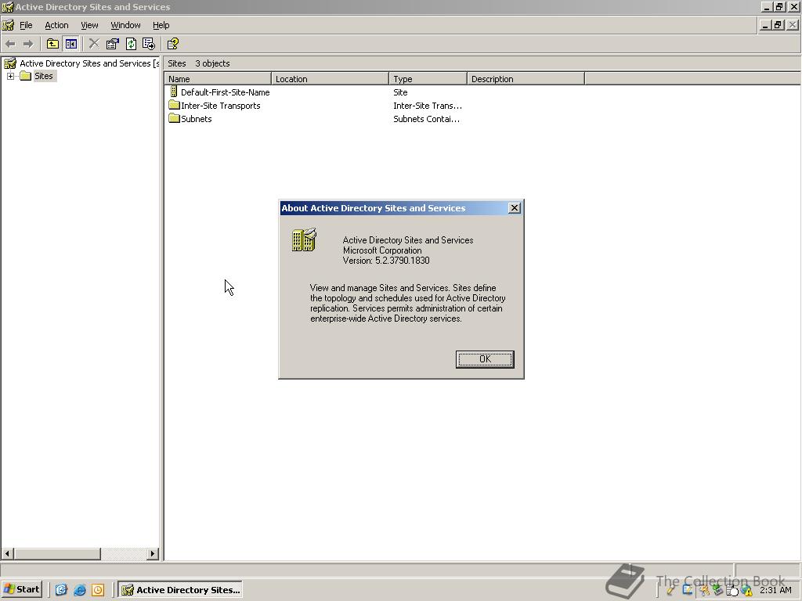Close the About dialog with X
802x601 pixels.
point(515,207)
